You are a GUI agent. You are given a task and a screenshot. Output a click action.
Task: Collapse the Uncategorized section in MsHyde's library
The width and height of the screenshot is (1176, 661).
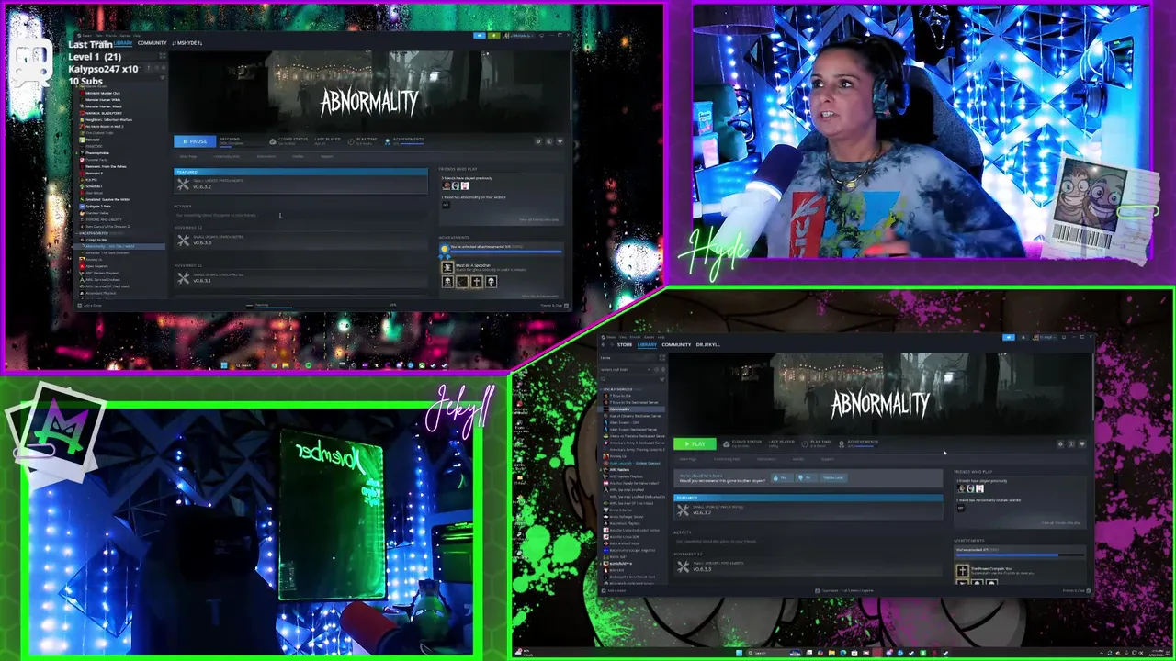(98, 233)
